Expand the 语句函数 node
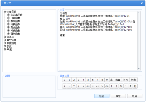The image size is (146, 102). click(x=8, y=34)
